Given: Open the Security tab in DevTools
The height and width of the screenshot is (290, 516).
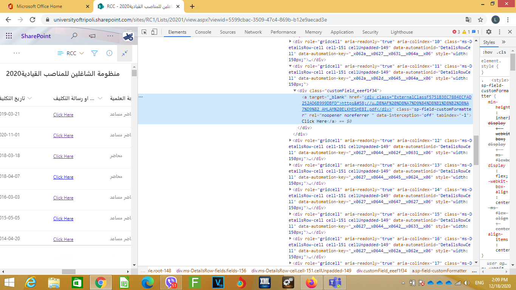Looking at the screenshot, I should tap(370, 32).
